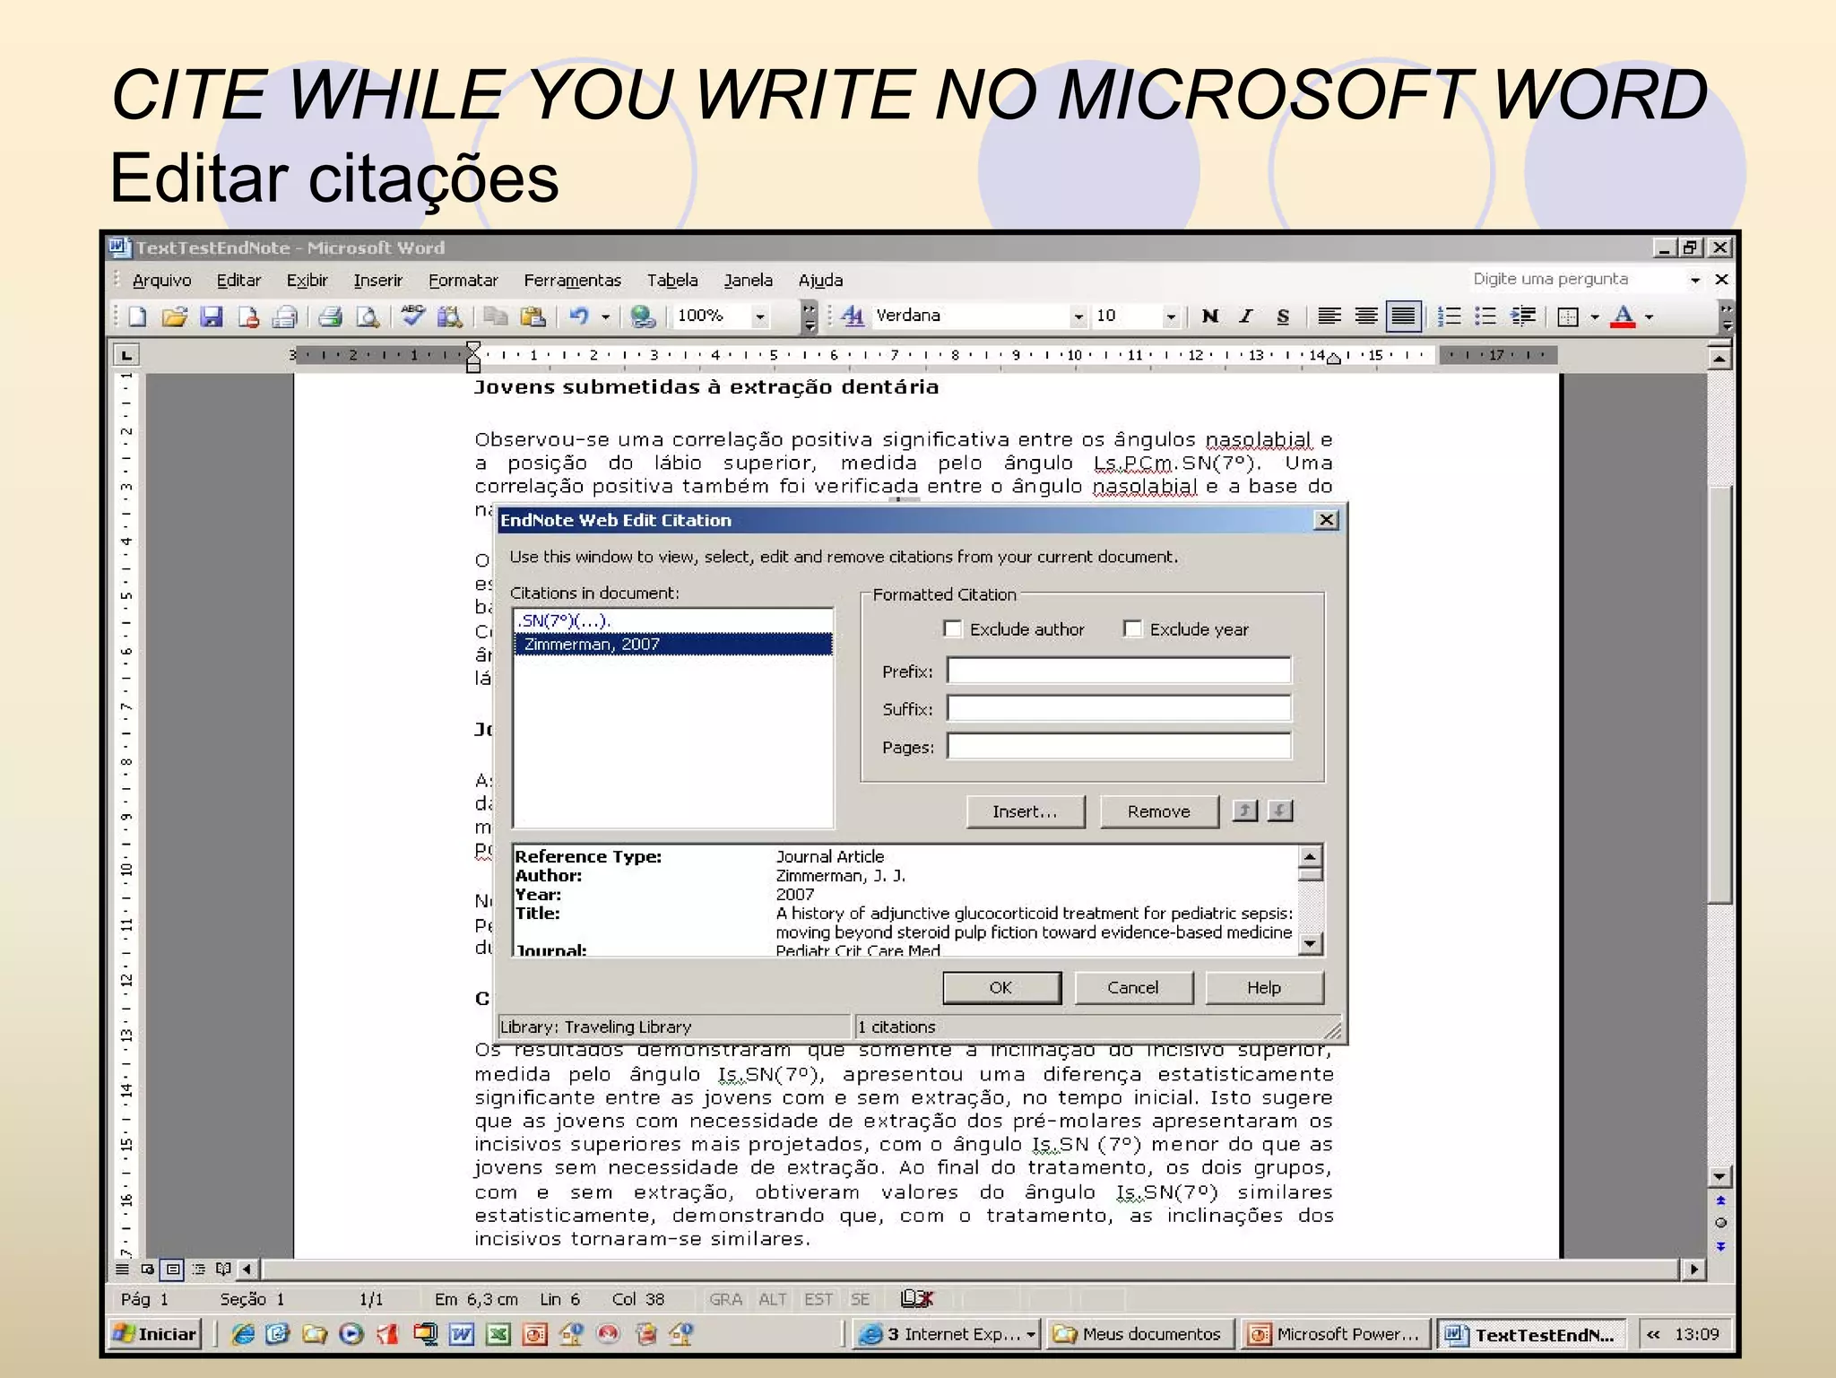This screenshot has width=1836, height=1378.
Task: Open the Editar menu
Action: pyautogui.click(x=239, y=281)
